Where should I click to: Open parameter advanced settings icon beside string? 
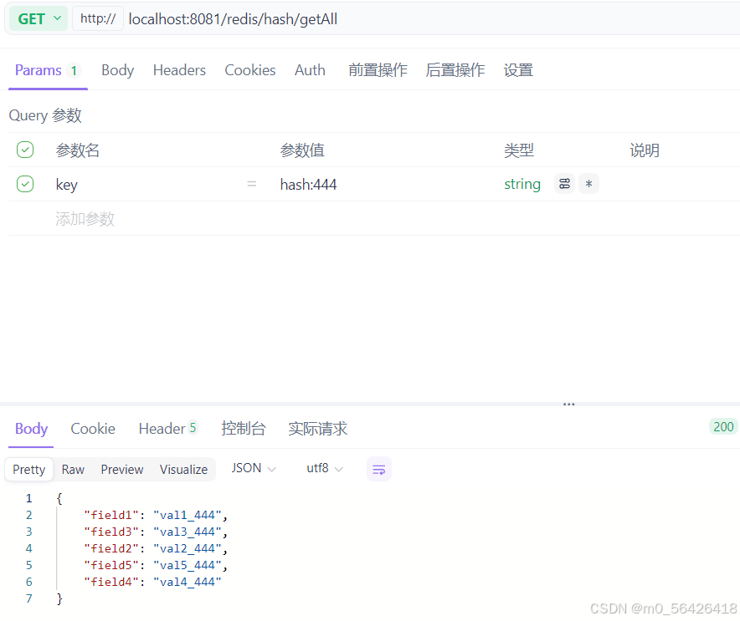(564, 183)
